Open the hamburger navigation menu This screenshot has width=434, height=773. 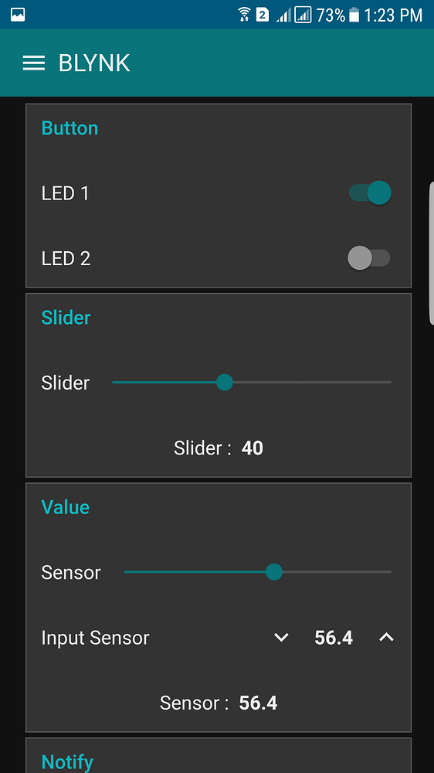(33, 63)
